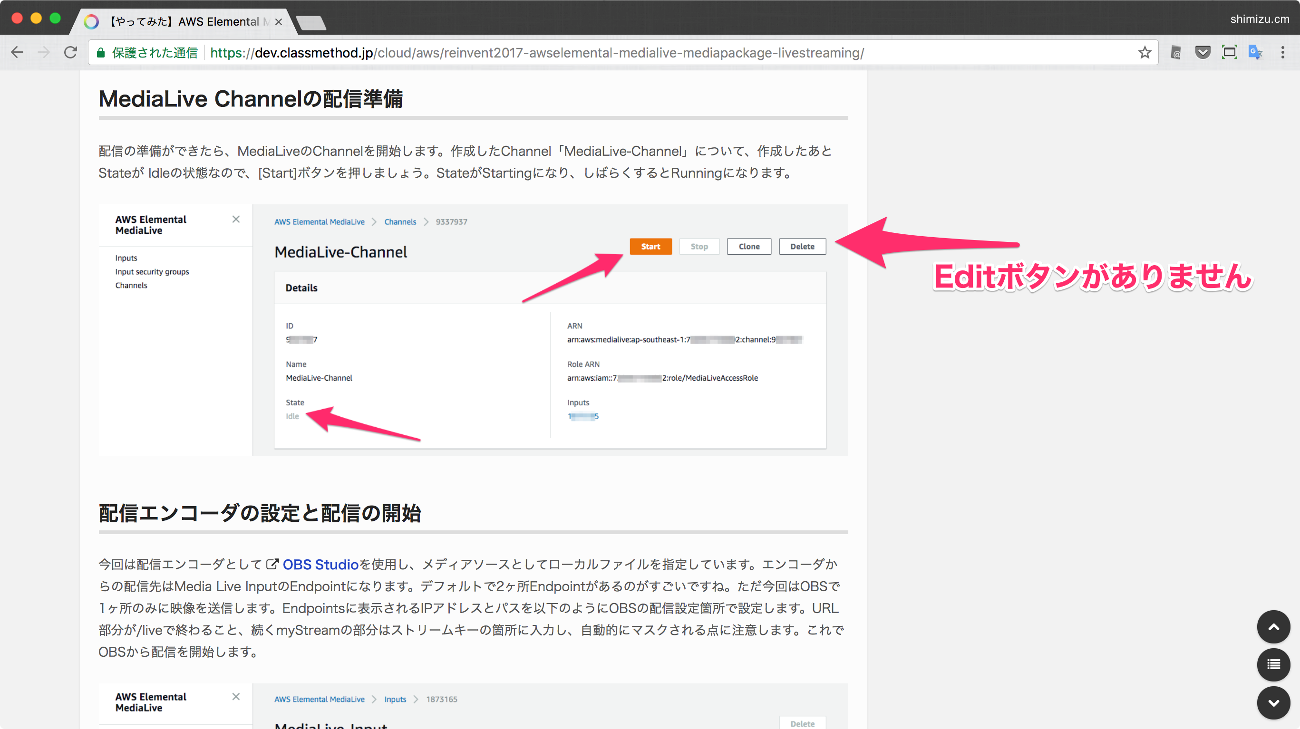1300x729 pixels.
Task: Click the channel ARN value text
Action: [x=684, y=339]
